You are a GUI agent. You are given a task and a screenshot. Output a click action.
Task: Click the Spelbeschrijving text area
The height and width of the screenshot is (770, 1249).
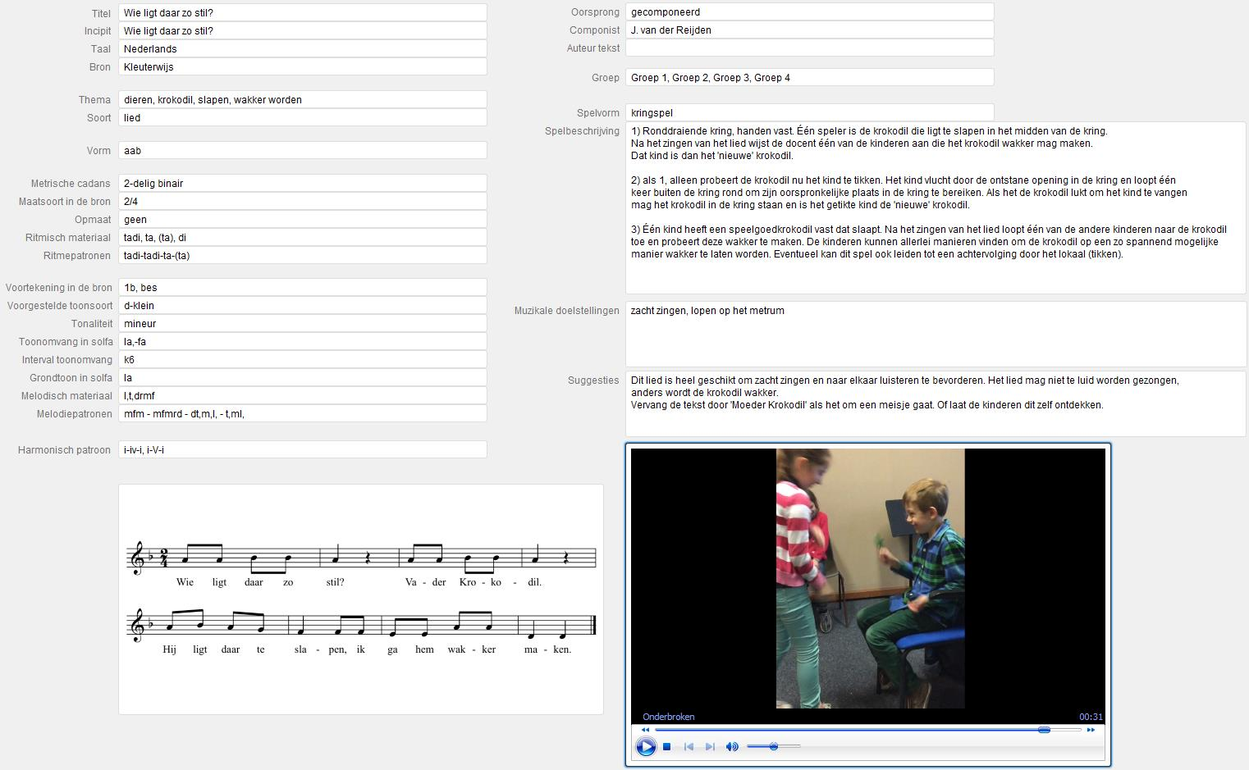coord(936,207)
